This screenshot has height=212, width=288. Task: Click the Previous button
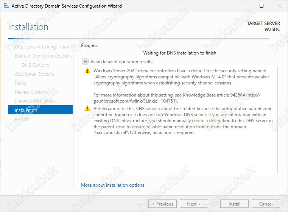point(163,204)
